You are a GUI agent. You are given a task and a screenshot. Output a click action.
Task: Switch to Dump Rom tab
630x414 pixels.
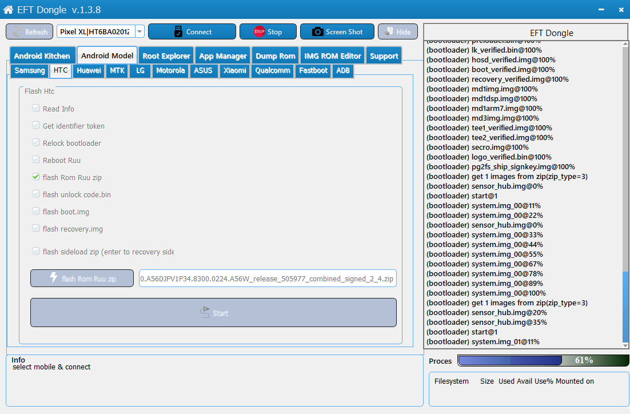276,56
